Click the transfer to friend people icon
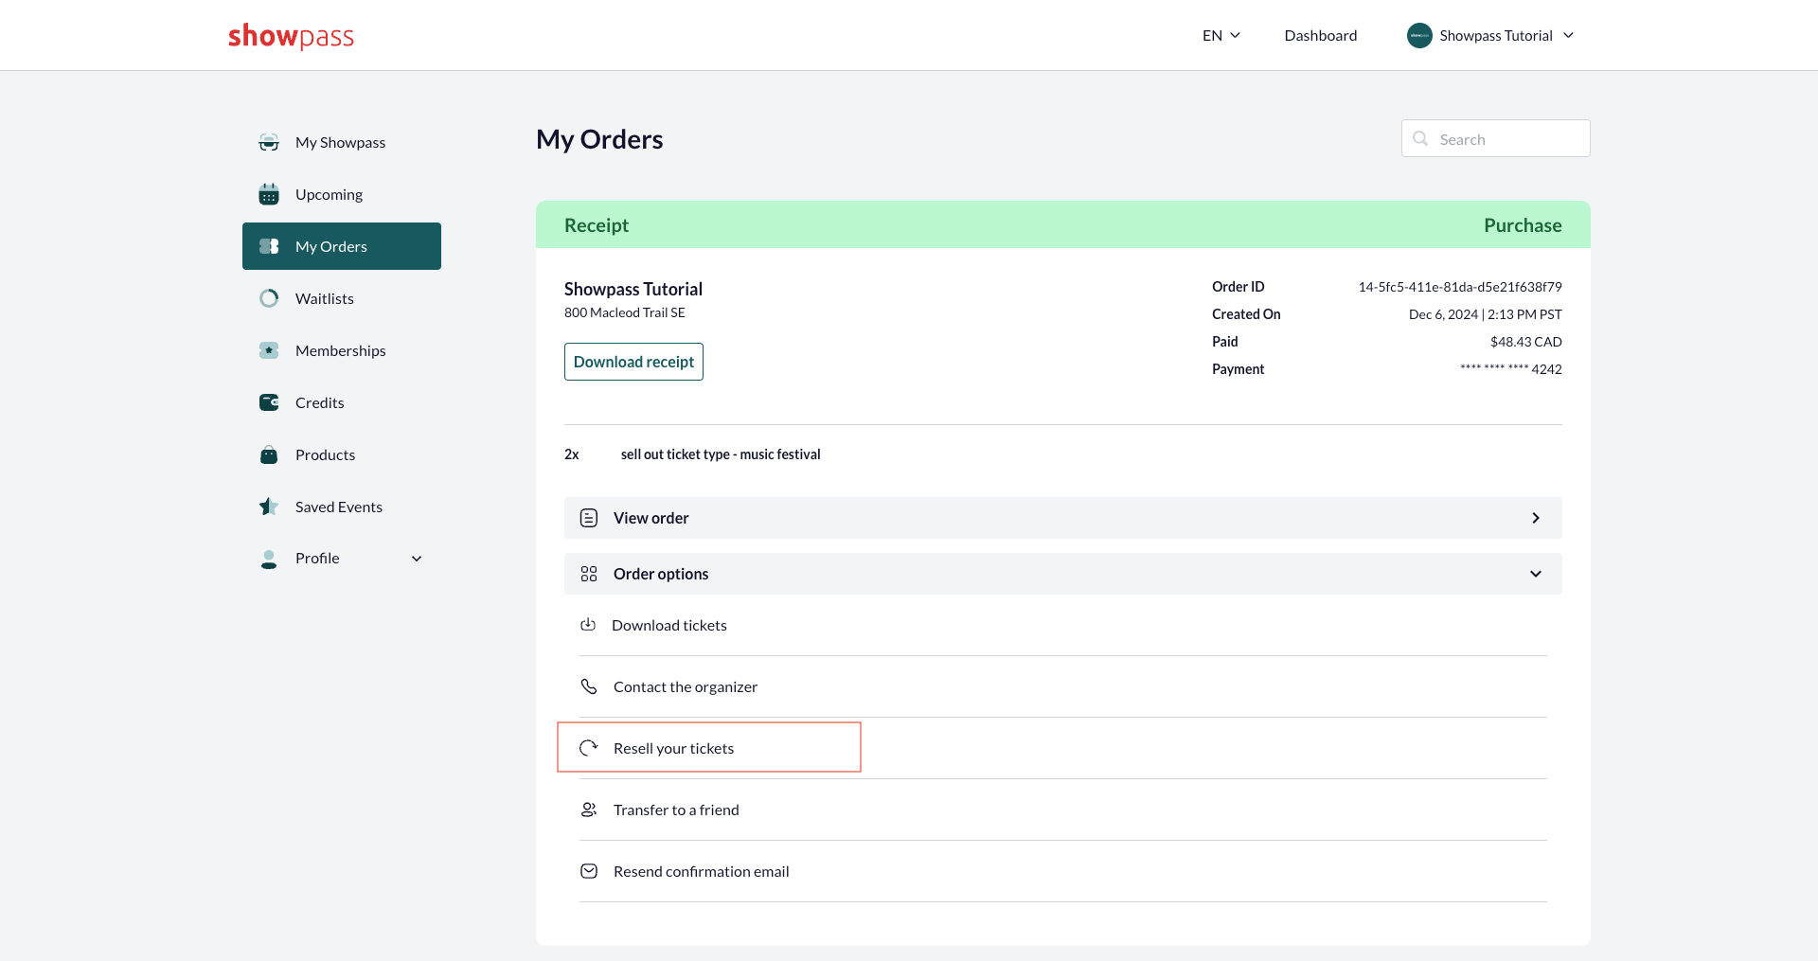Image resolution: width=1818 pixels, height=961 pixels. 589,810
